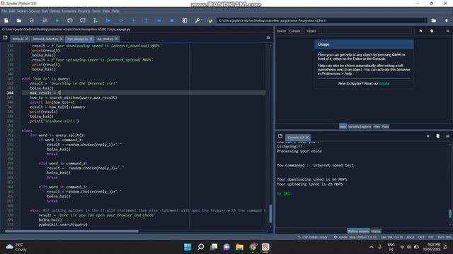Start debugging the file
This screenshot has height=254, width=453.
(108, 20)
